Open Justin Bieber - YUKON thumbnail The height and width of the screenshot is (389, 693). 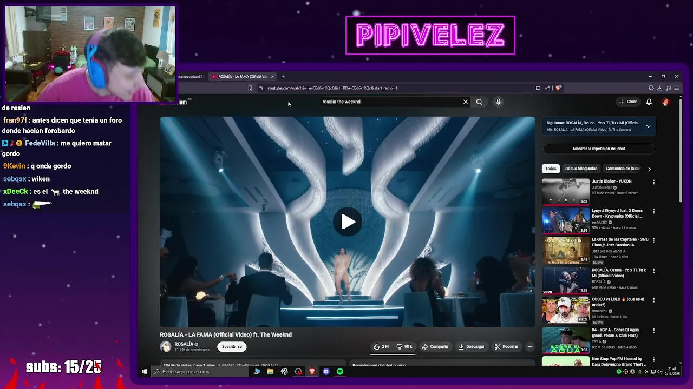(566, 191)
